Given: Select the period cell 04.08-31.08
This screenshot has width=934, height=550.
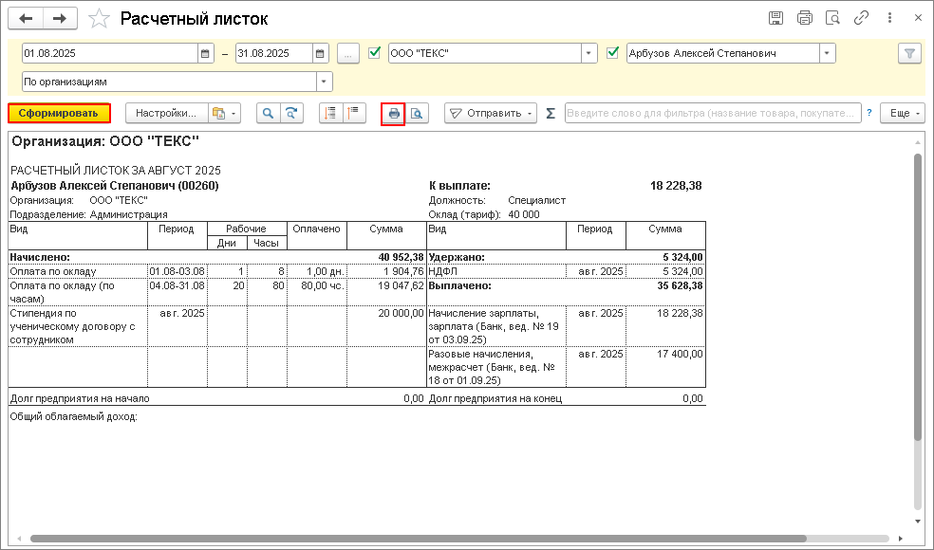Looking at the screenshot, I should pos(177,292).
